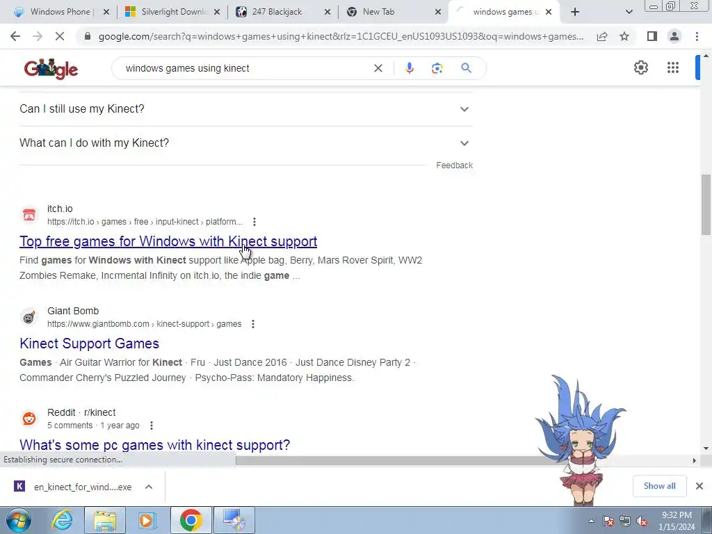The height and width of the screenshot is (534, 712).
Task: Close the downloads bar
Action: point(699,486)
